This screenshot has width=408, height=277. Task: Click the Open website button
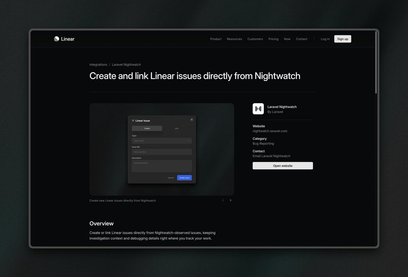click(283, 166)
